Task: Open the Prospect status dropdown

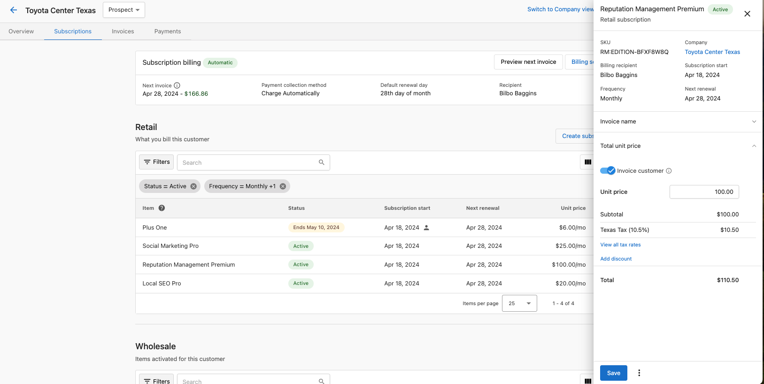Action: point(124,10)
